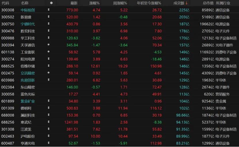Select the 佰维存储 row latest price 288.10
This screenshot has width=239, height=147.
(x=72, y=66)
